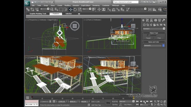Select the Space Warps category icon

pos(161,25)
